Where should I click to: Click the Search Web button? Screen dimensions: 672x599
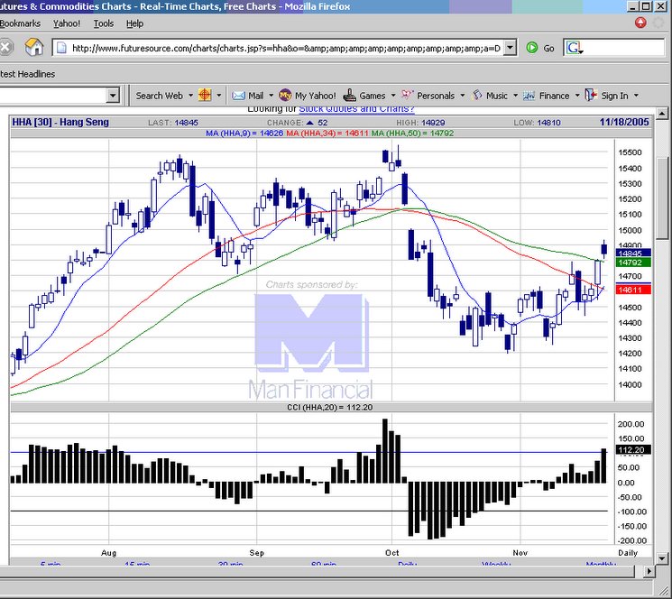[x=159, y=96]
